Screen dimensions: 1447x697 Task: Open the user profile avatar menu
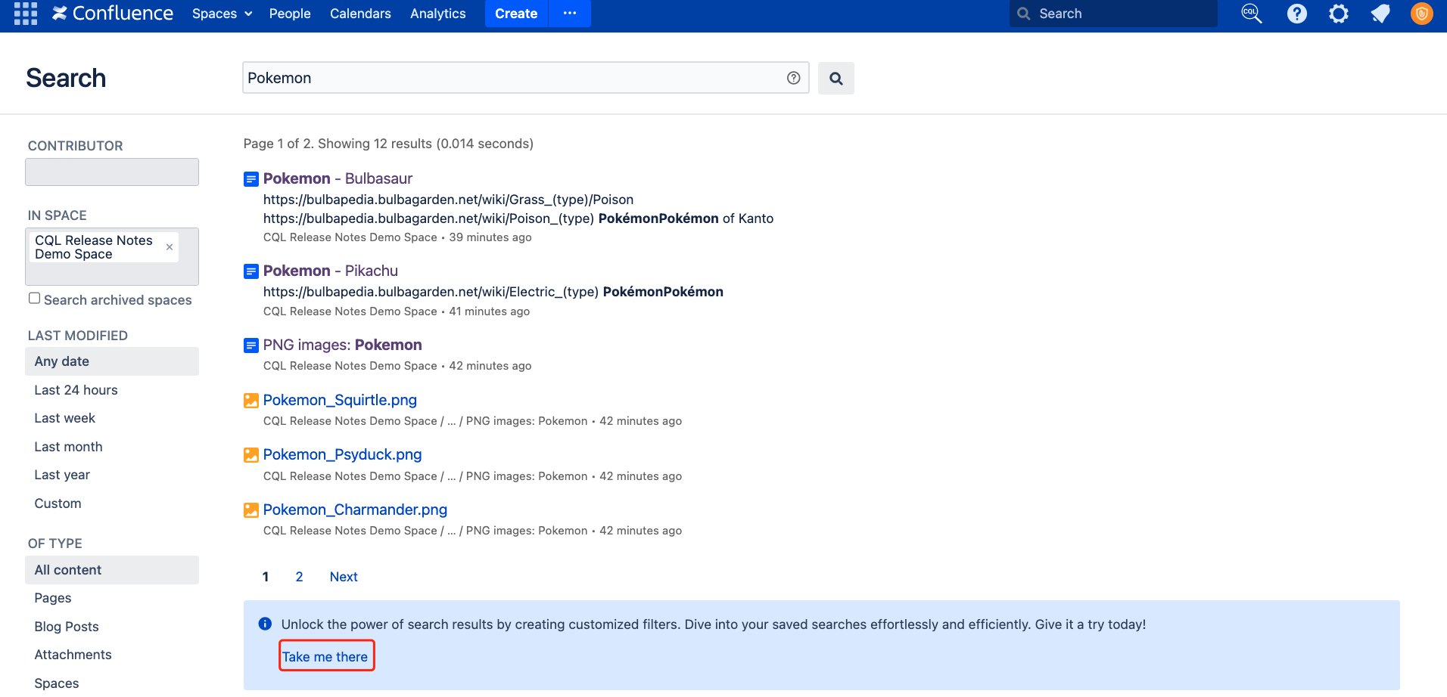point(1421,14)
